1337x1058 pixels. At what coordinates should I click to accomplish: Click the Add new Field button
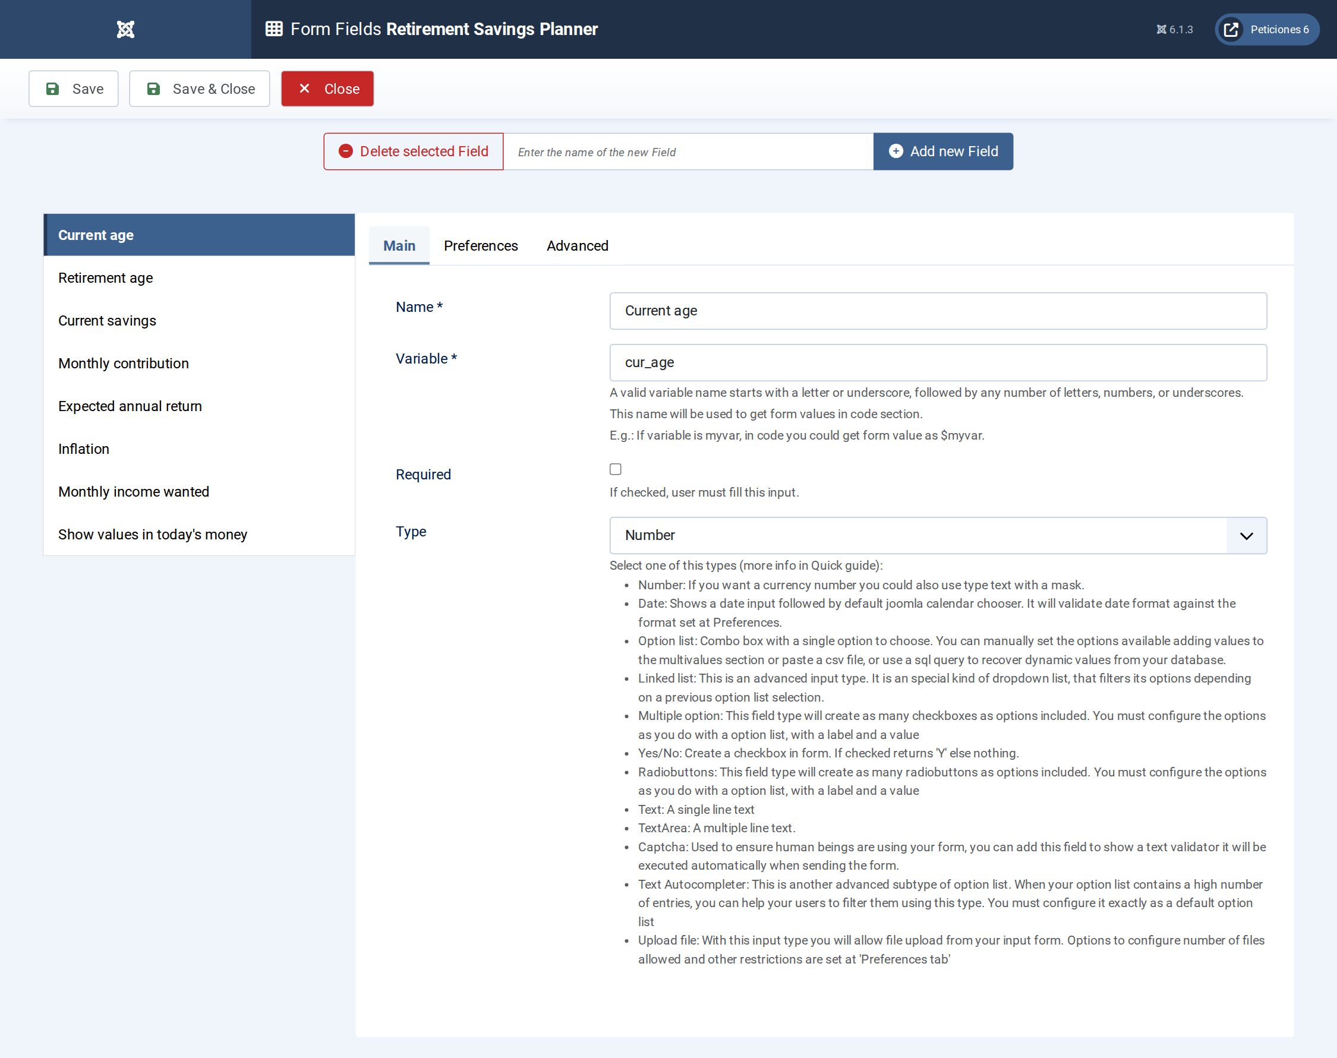(943, 151)
